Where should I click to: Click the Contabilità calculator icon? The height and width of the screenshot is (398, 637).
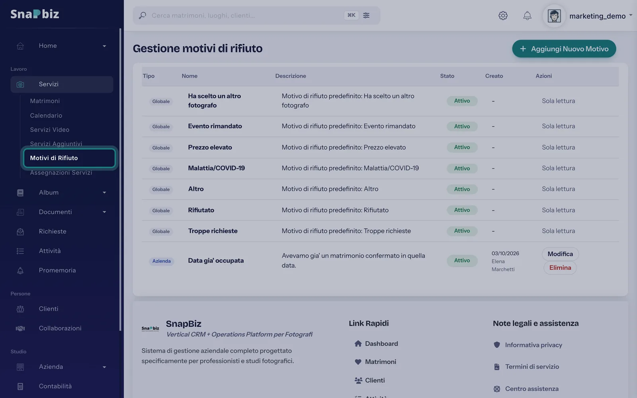(20, 386)
